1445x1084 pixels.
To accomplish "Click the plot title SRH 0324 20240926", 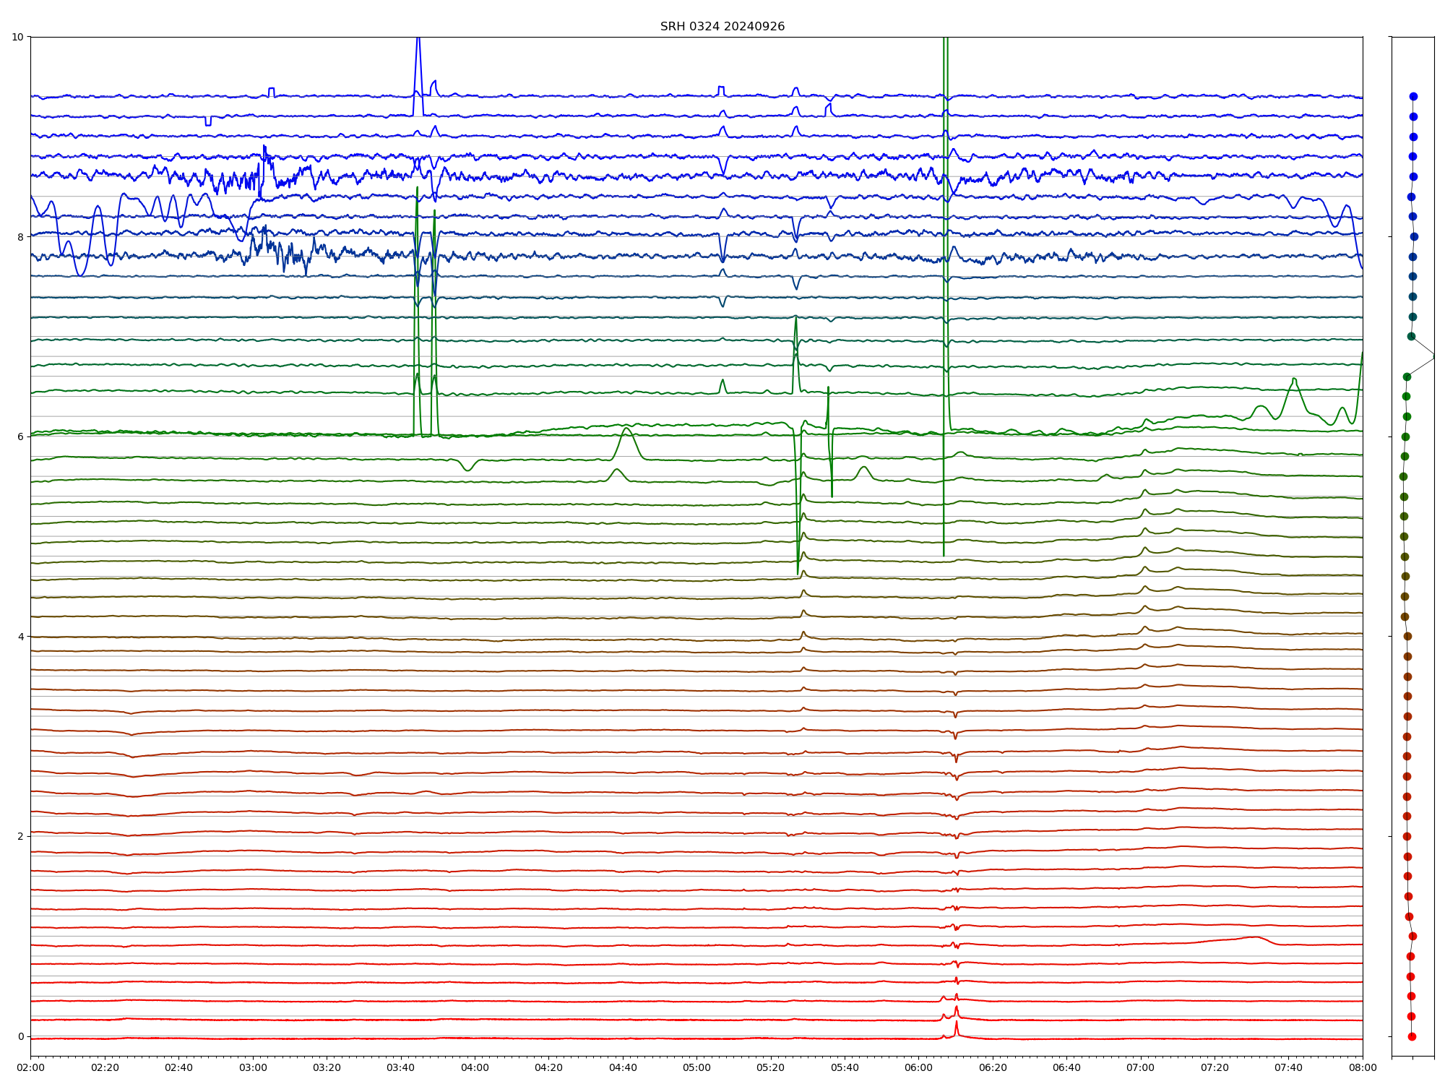I will tap(722, 27).
